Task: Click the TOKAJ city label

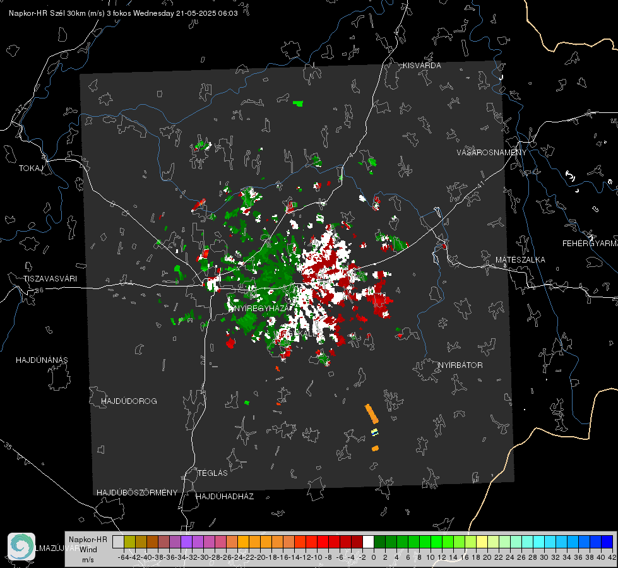Action: (31, 169)
